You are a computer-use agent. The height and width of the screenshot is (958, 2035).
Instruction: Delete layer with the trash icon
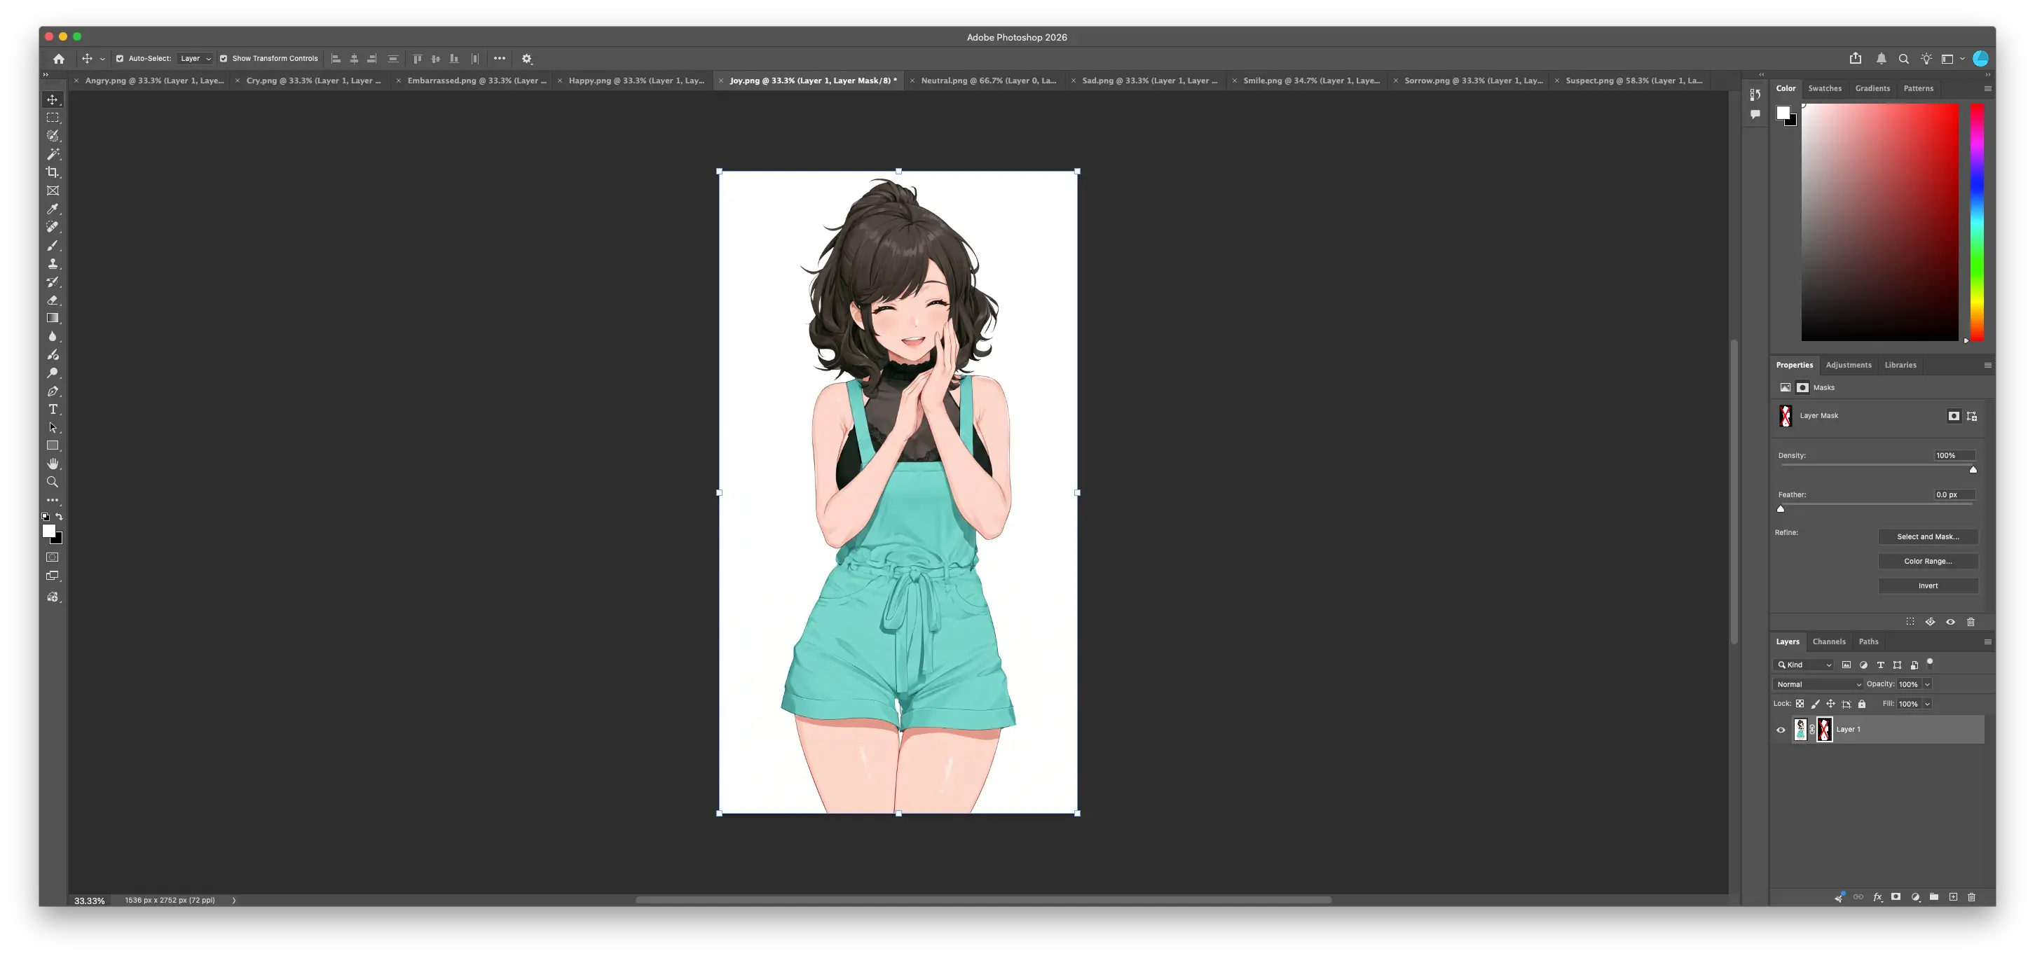[x=1971, y=896]
